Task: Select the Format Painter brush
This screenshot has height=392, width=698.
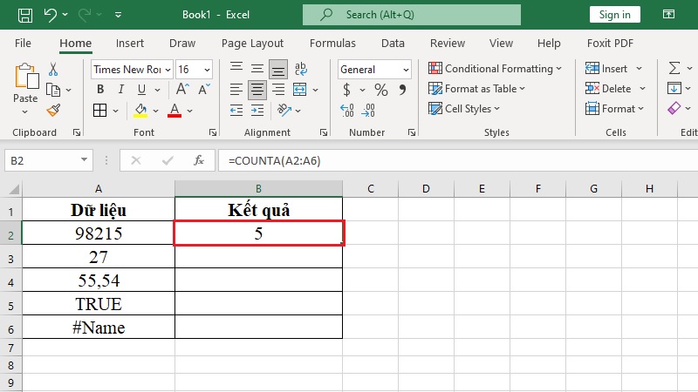Action: pyautogui.click(x=53, y=110)
